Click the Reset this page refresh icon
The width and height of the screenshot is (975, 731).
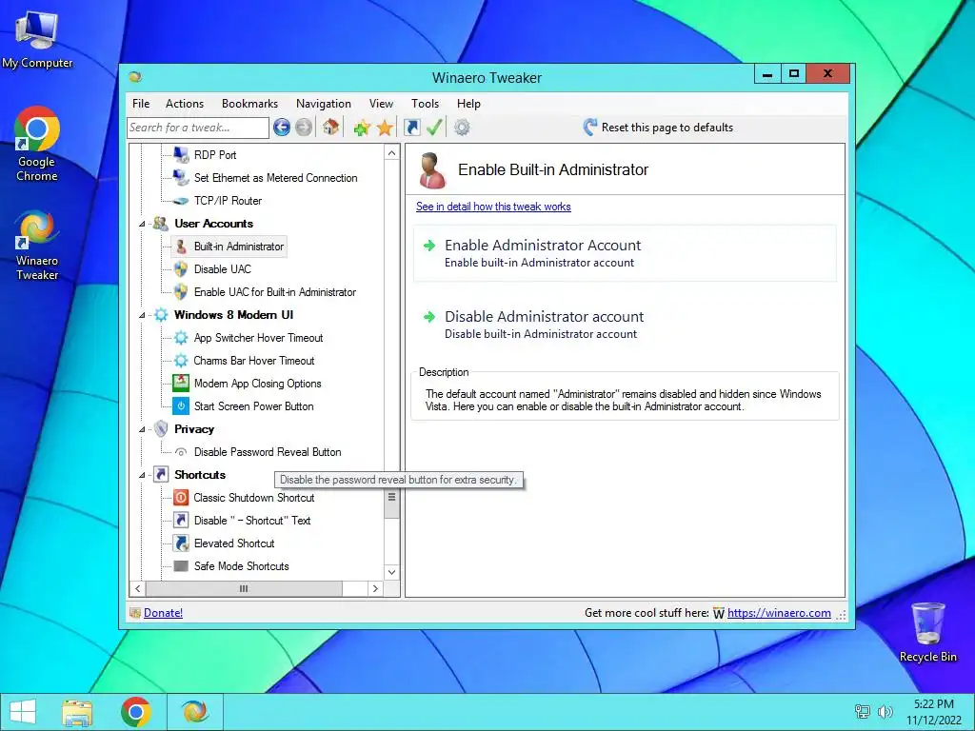[x=590, y=128]
